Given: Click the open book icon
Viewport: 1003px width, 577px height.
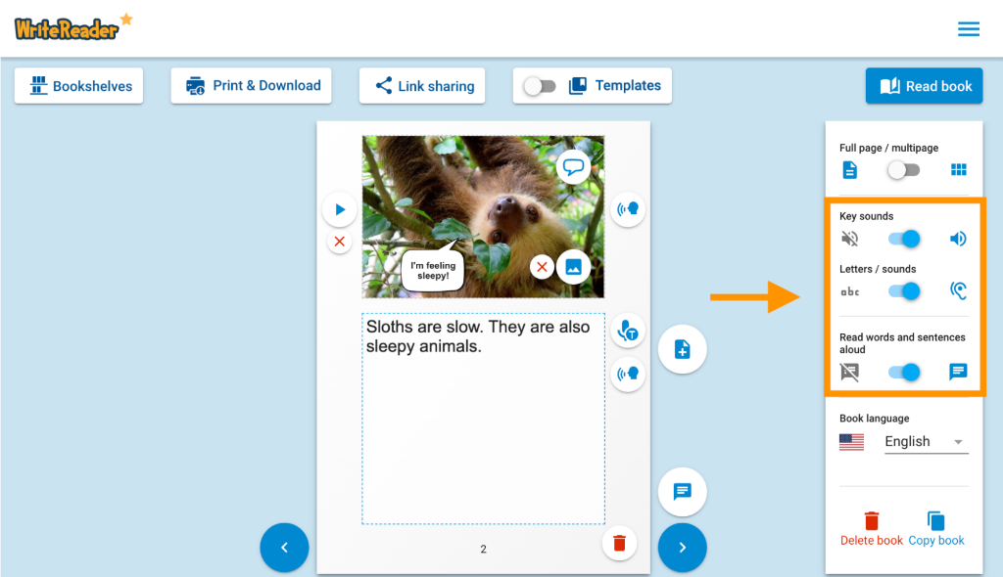Looking at the screenshot, I should pos(889,86).
